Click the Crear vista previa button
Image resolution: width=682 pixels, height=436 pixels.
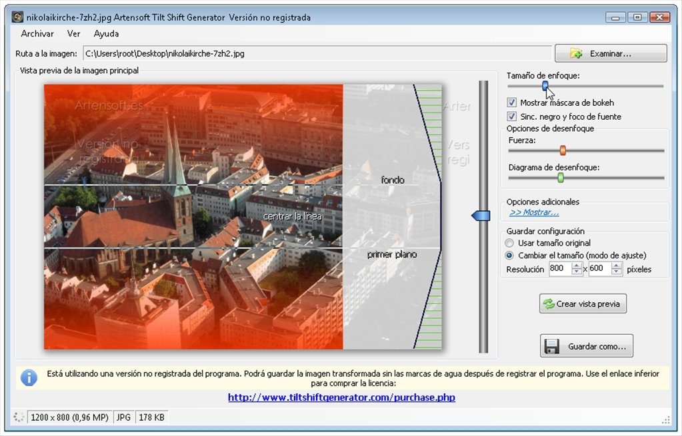pos(583,304)
